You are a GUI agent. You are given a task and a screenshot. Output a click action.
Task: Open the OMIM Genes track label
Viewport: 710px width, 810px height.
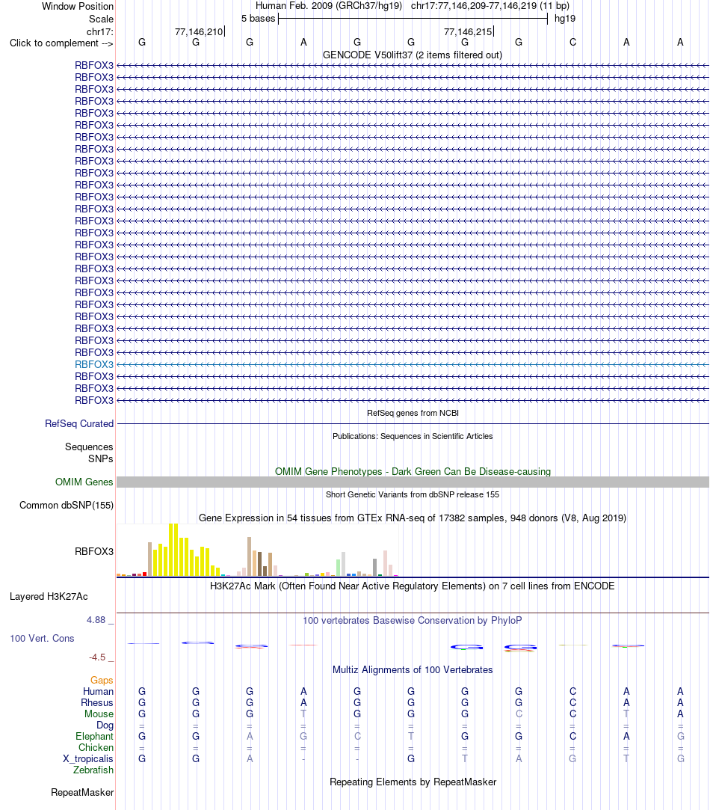[x=84, y=482]
